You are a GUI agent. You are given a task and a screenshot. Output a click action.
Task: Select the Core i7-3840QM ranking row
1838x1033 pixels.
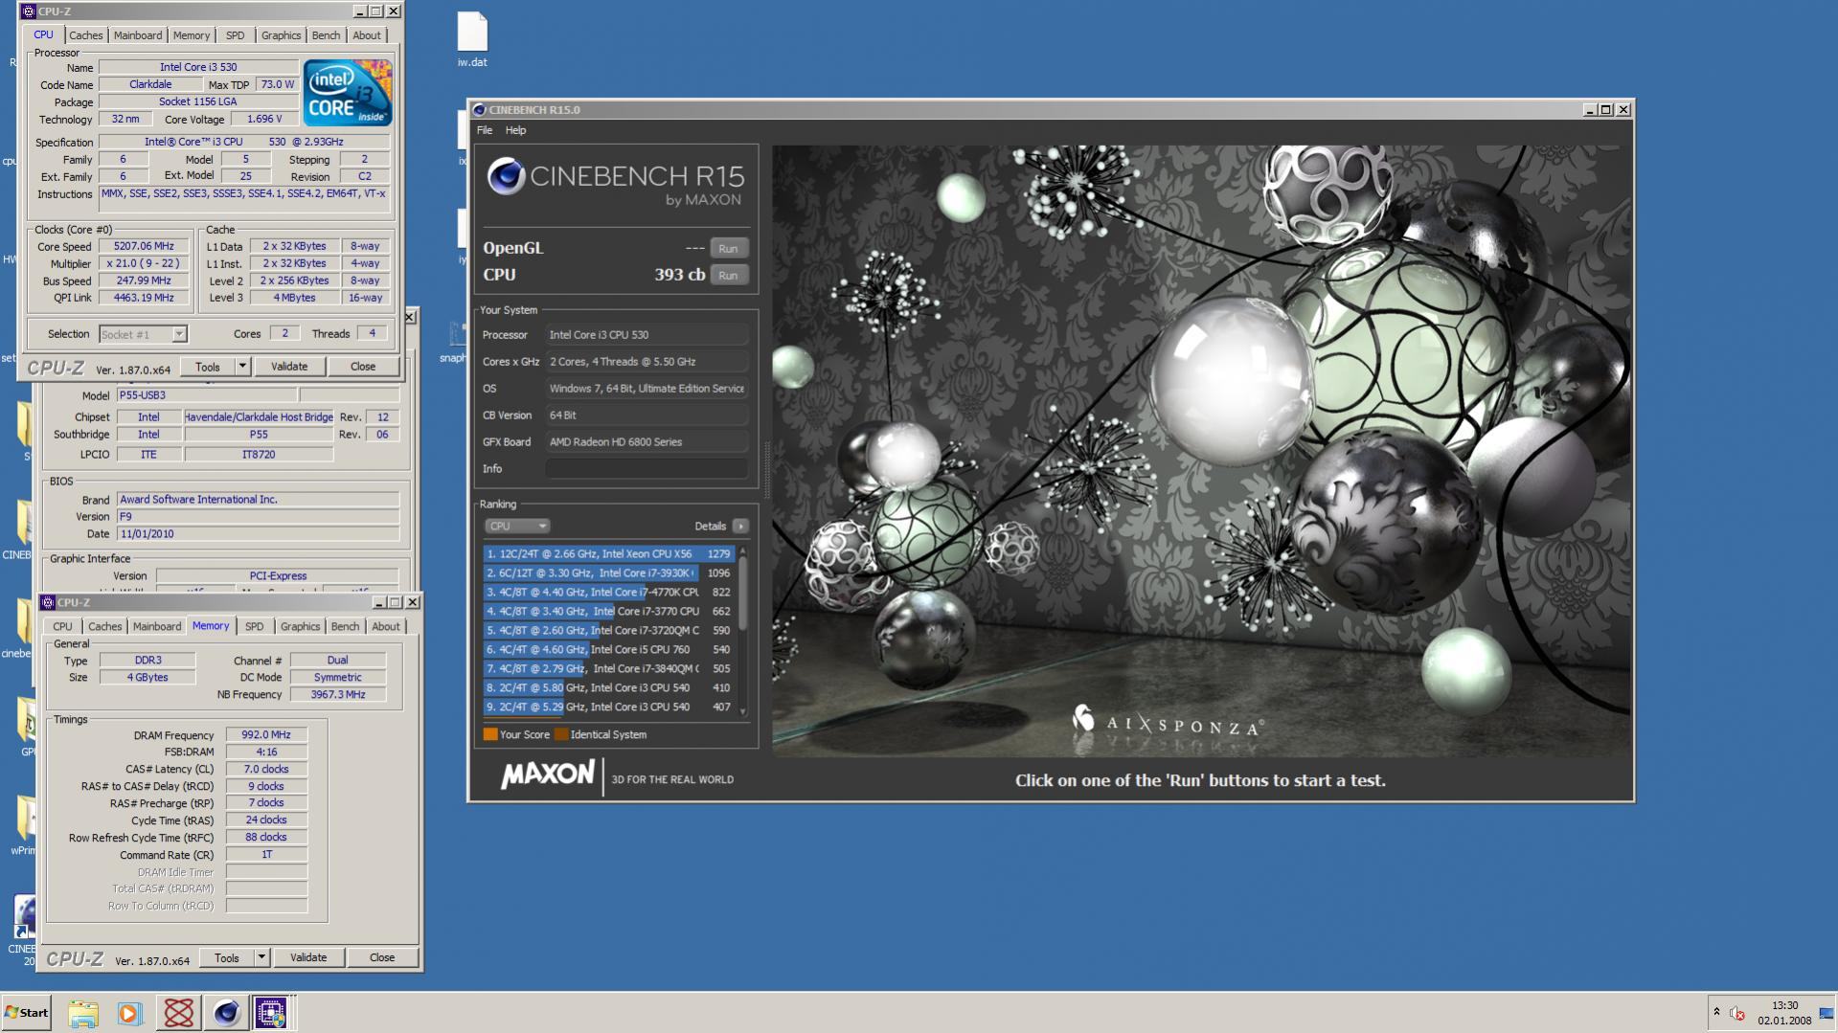click(x=609, y=668)
